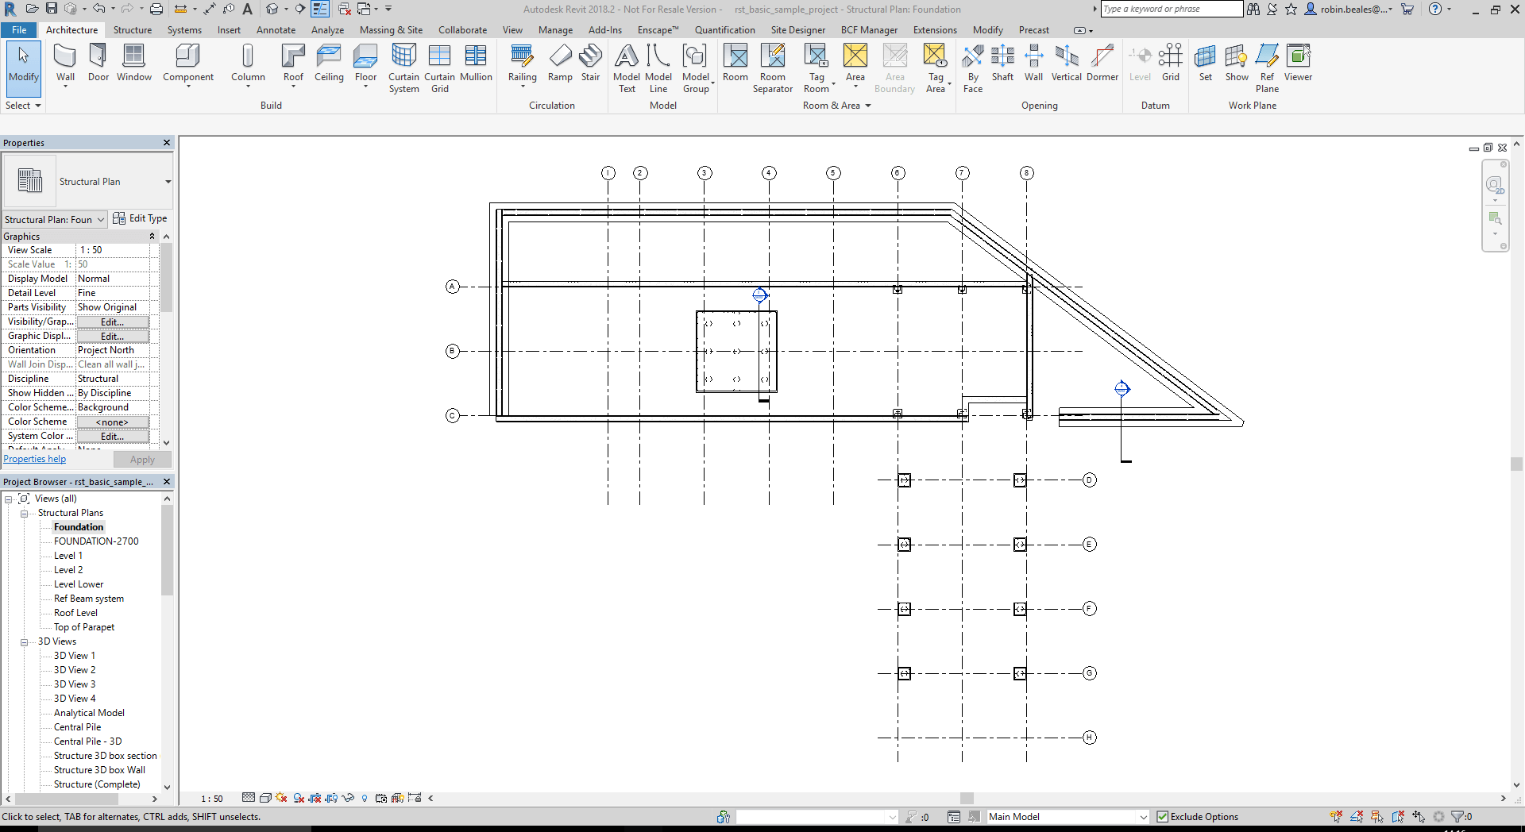This screenshot has height=832, width=1525.
Task: Toggle Show Crop Region button
Action: [x=331, y=798]
